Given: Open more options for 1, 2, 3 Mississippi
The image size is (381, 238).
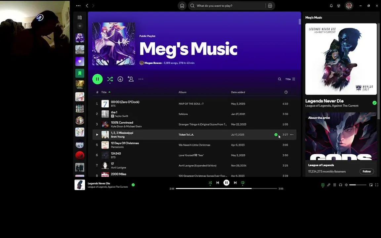Looking at the screenshot, I should (292, 135).
